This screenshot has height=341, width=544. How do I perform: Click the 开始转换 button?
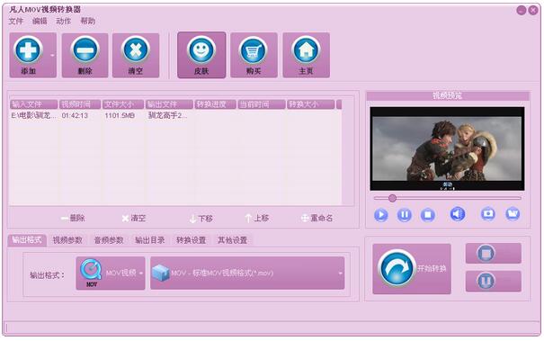tap(412, 269)
